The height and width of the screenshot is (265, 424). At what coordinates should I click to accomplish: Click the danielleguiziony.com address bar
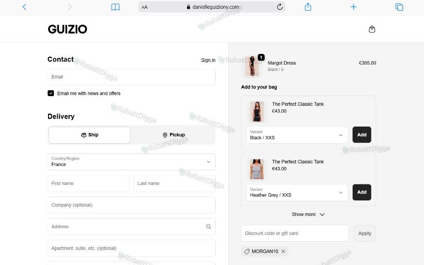point(211,7)
